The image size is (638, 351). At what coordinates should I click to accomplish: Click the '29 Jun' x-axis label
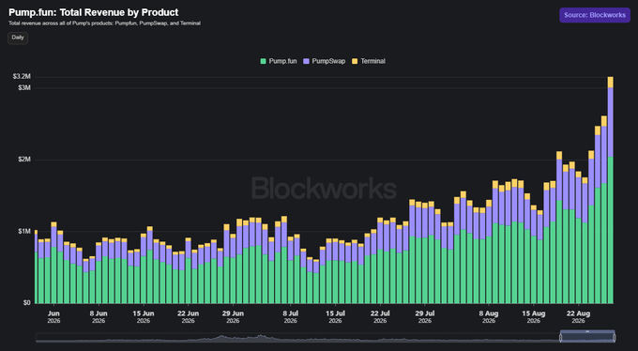click(233, 313)
